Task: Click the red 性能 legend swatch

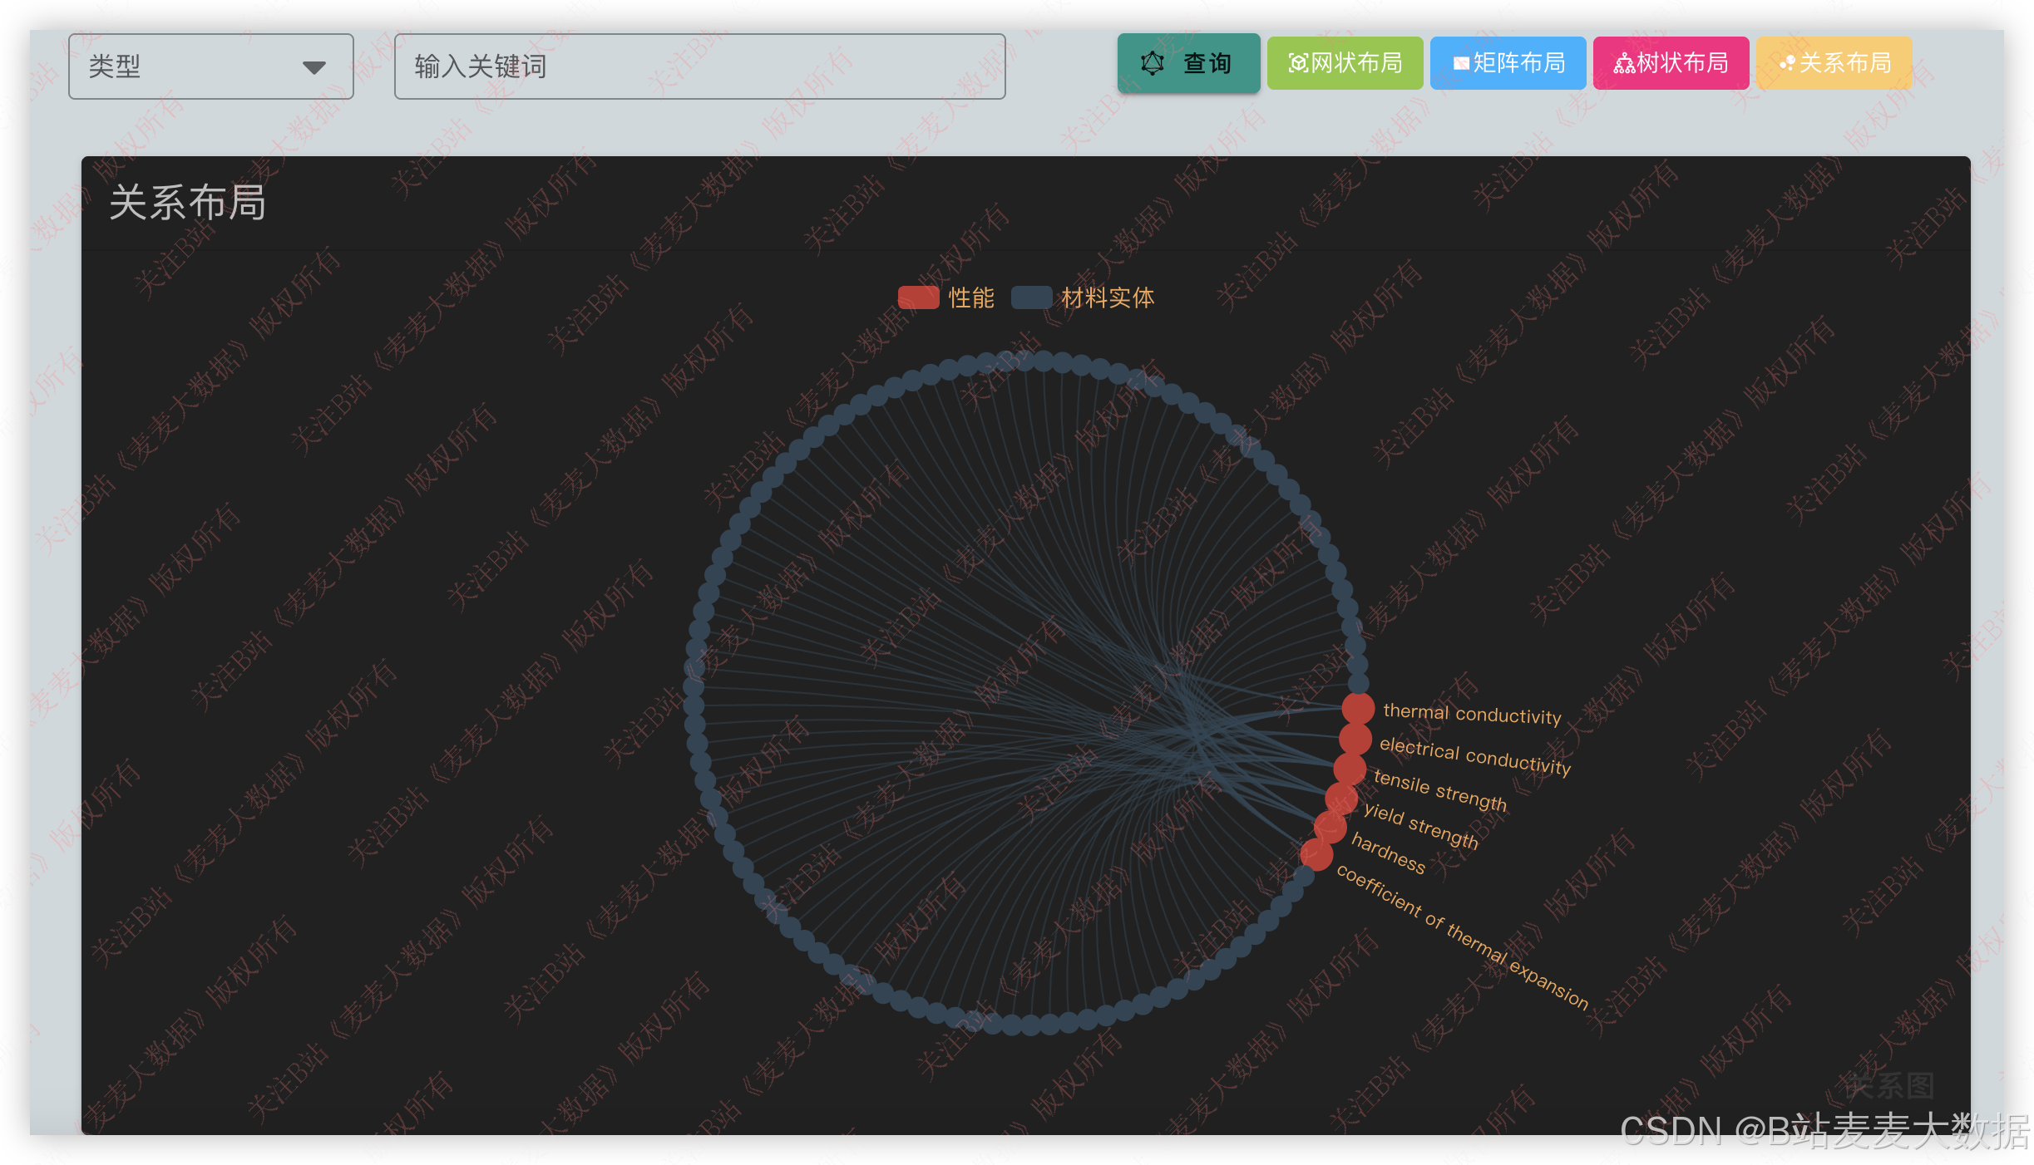Action: click(918, 297)
